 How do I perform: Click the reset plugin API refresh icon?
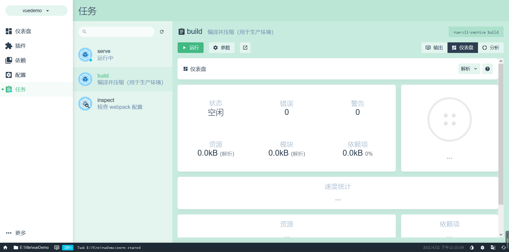pyautogui.click(x=503, y=247)
